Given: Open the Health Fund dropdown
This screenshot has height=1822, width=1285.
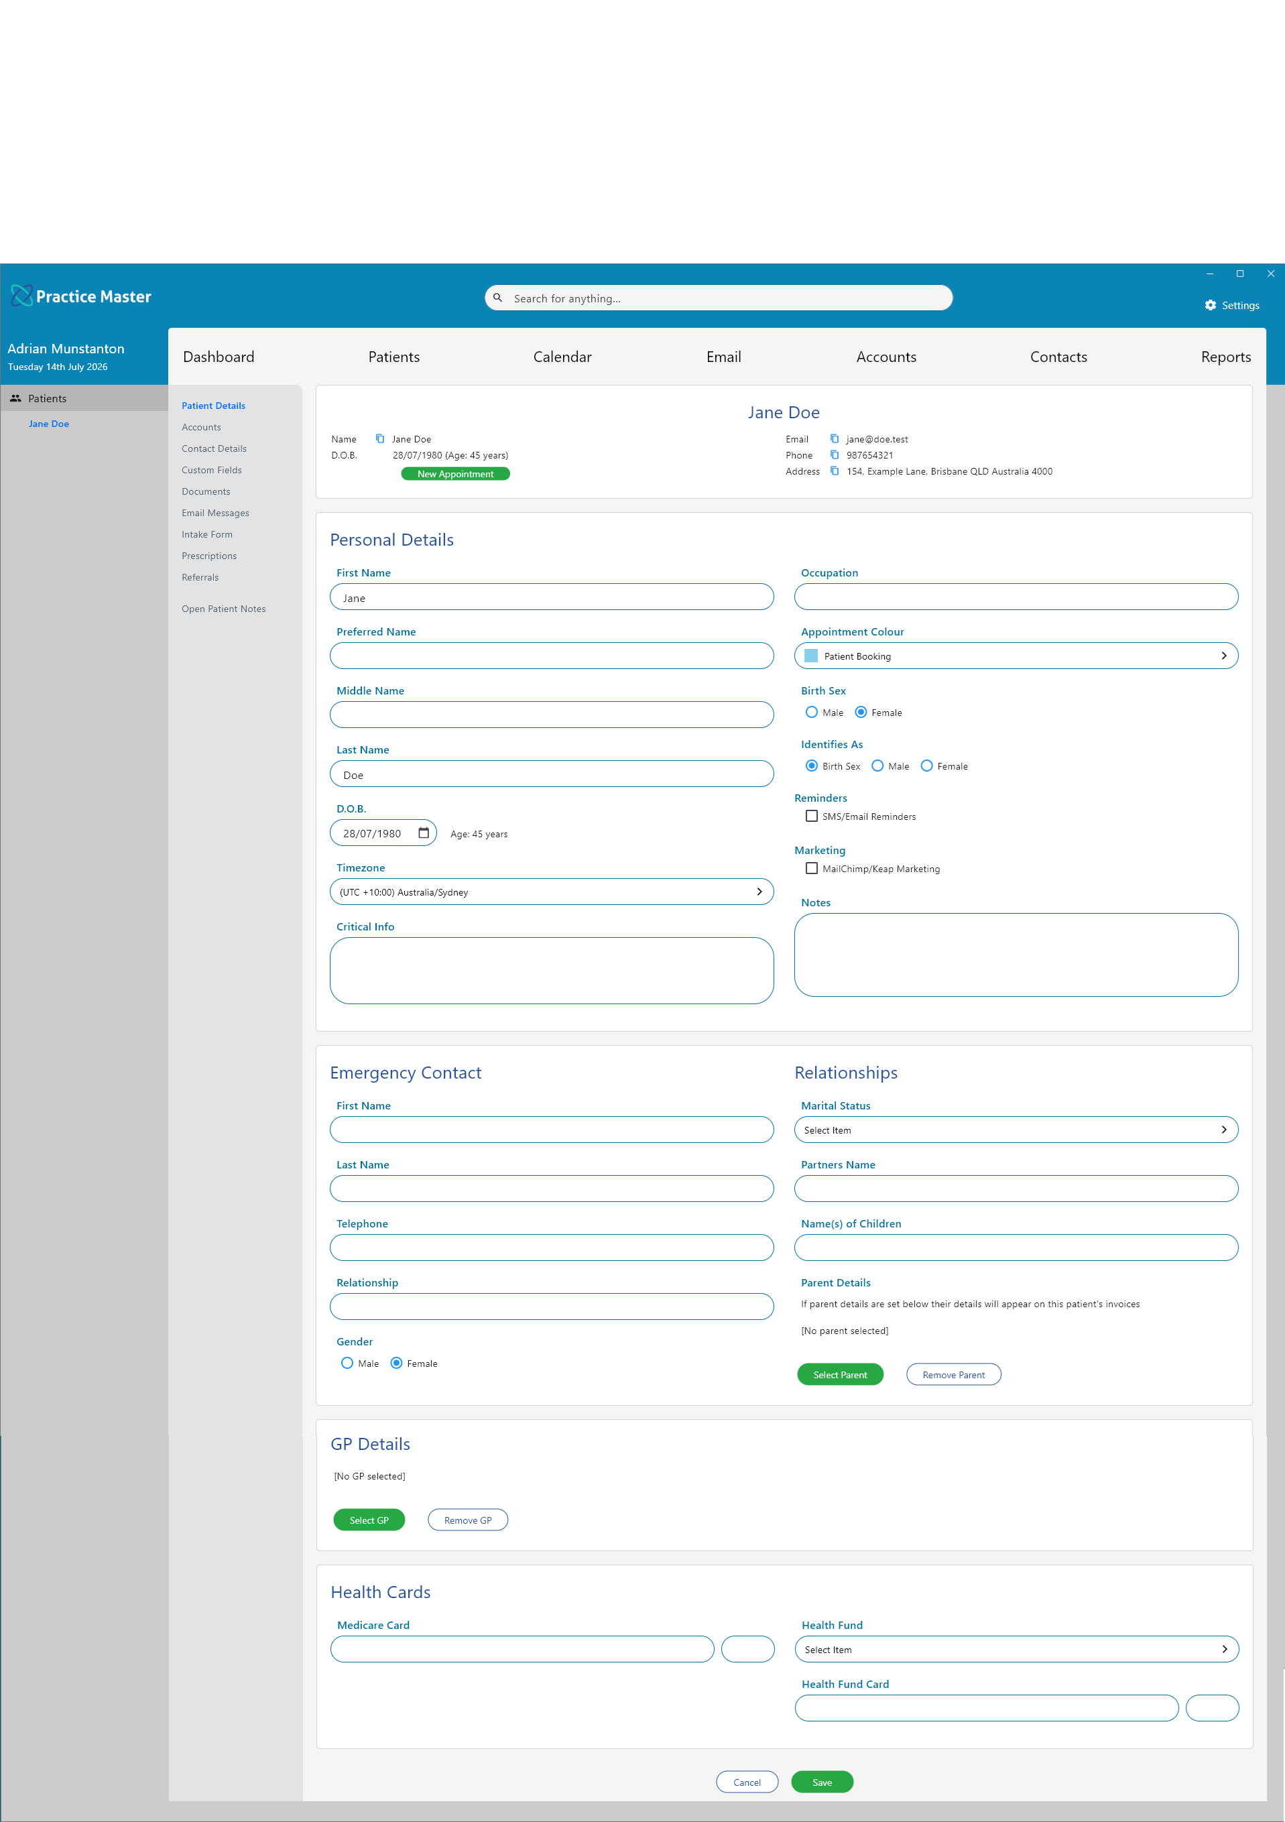Looking at the screenshot, I should [x=1017, y=1649].
